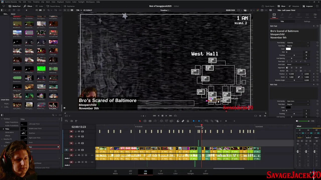This screenshot has height=180, width=321.
Task: Switch to the Settings tab in Inspector
Action: coord(307,21)
